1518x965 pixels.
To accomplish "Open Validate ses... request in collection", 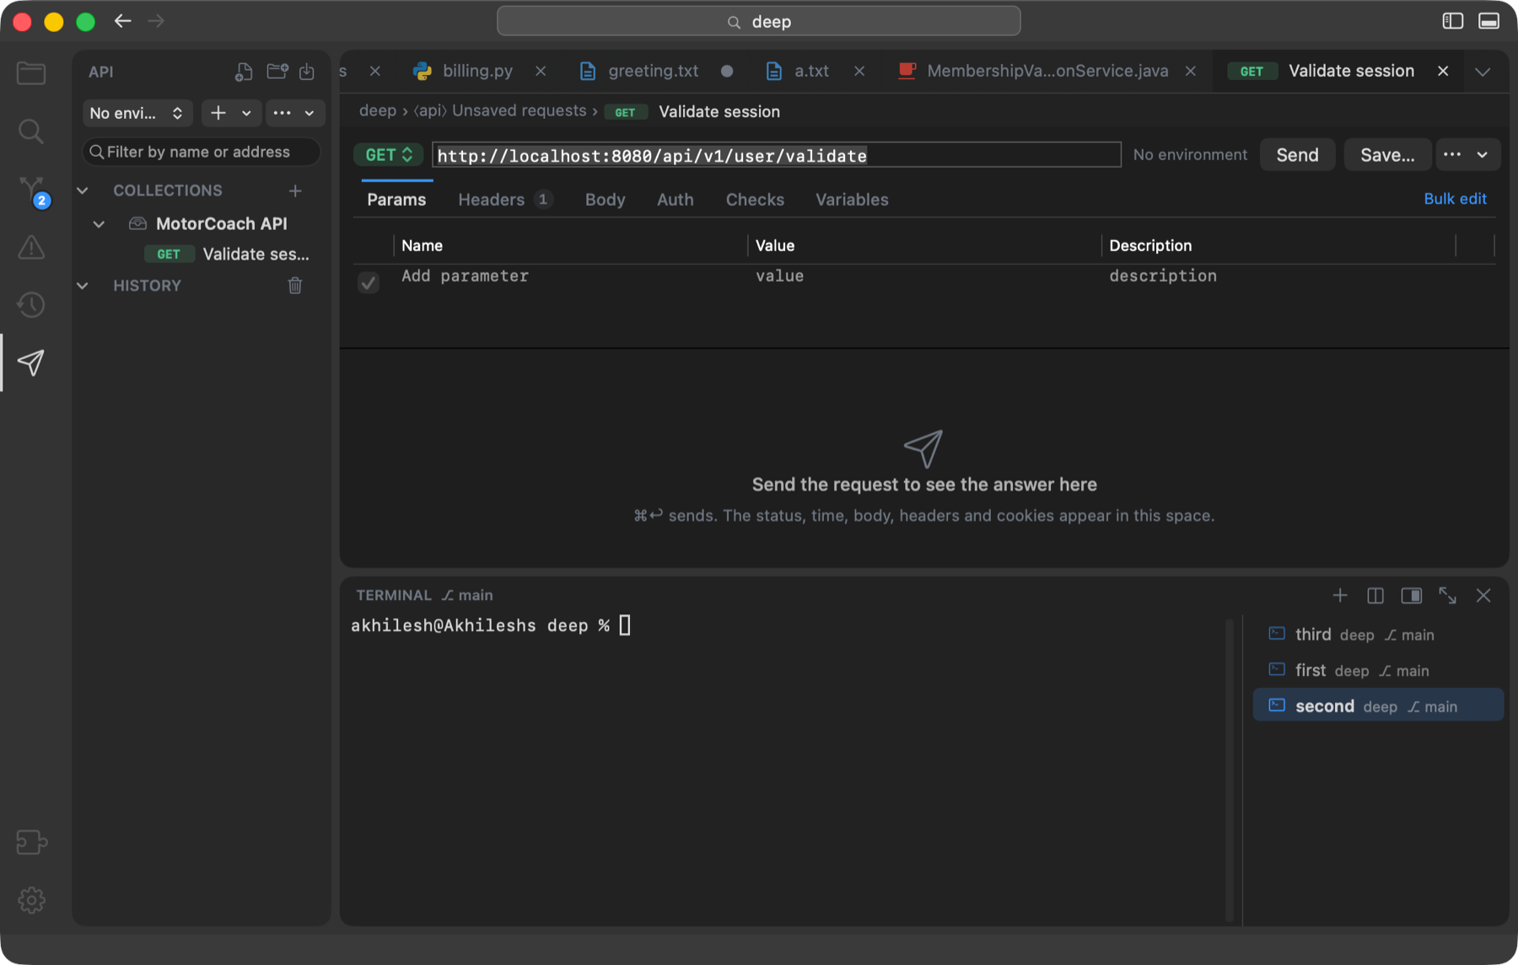I will (x=227, y=254).
